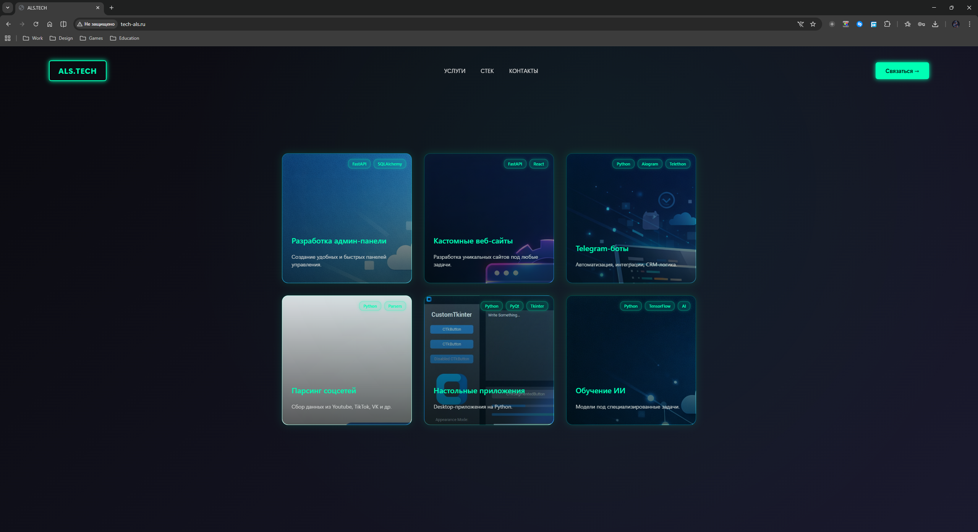The height and width of the screenshot is (532, 978).
Task: Open browser downloads
Action: [x=935, y=24]
